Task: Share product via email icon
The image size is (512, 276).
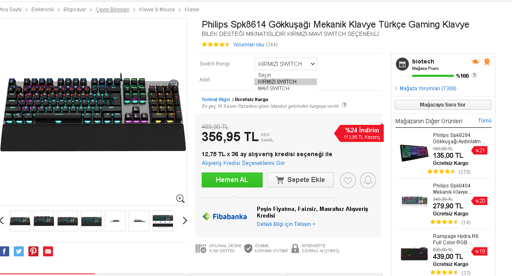Action: click(x=48, y=251)
